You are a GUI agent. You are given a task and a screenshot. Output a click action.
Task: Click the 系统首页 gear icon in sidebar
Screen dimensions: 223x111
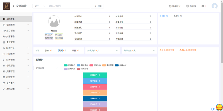click(x=4, y=19)
